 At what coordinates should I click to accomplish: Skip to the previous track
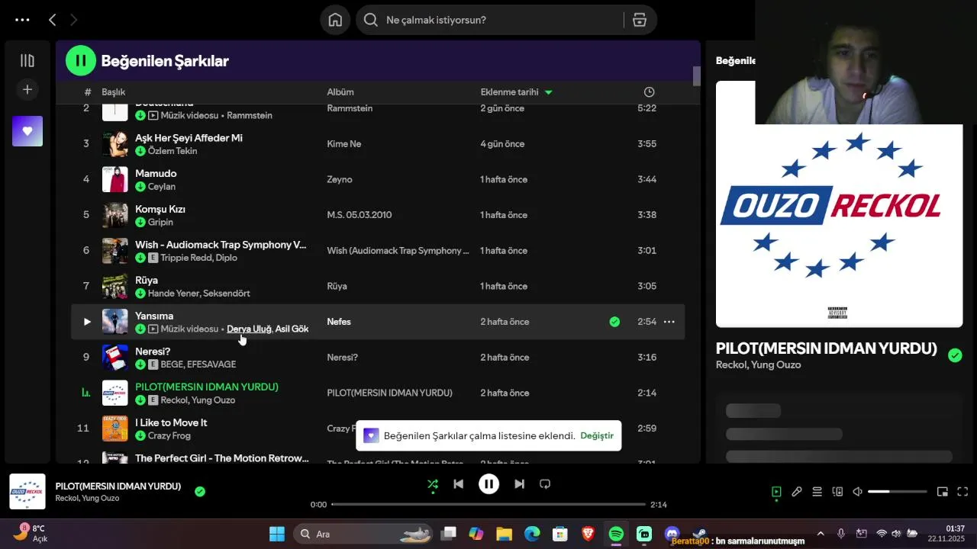(458, 483)
